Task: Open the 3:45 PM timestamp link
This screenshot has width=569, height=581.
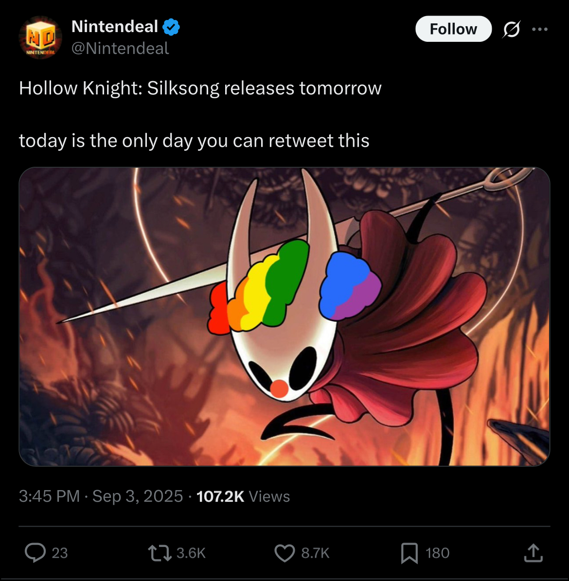Action: pyautogui.click(x=101, y=496)
